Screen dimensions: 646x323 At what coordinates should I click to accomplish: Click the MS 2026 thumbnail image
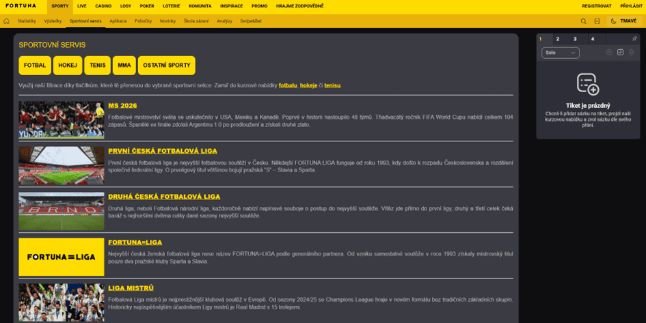click(62, 120)
